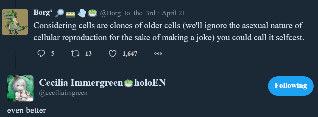
Task: Open the @Borg_to_the_3rd handle link
Action: tap(128, 13)
